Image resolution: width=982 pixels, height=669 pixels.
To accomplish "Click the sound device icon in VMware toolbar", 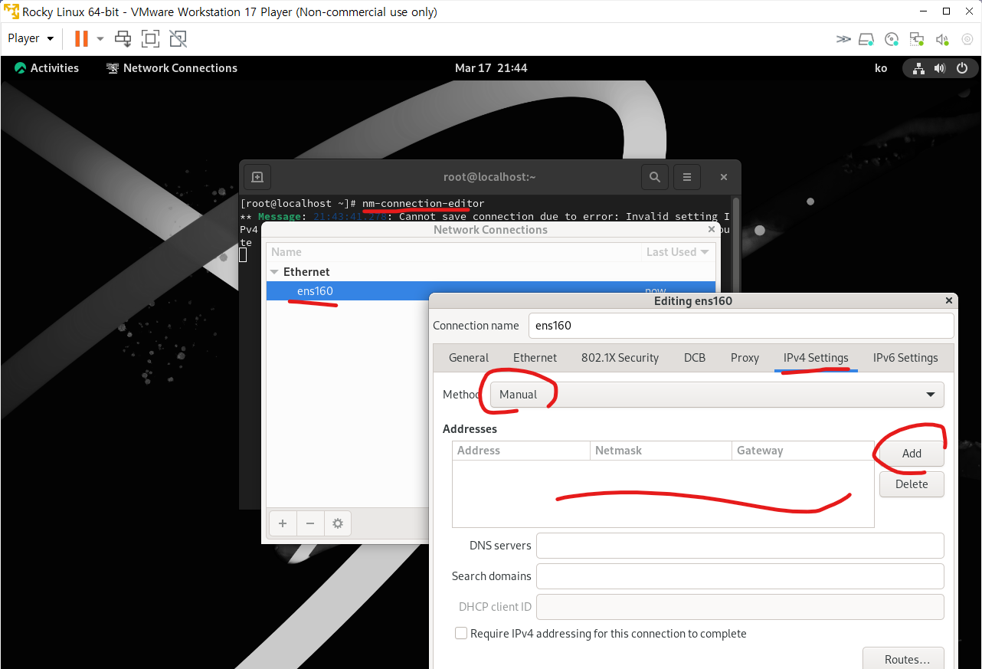I will [x=941, y=38].
